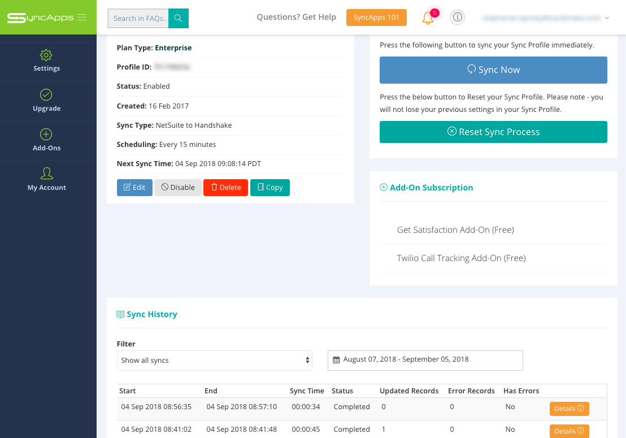Click the Start column header
The image size is (626, 438).
(127, 391)
